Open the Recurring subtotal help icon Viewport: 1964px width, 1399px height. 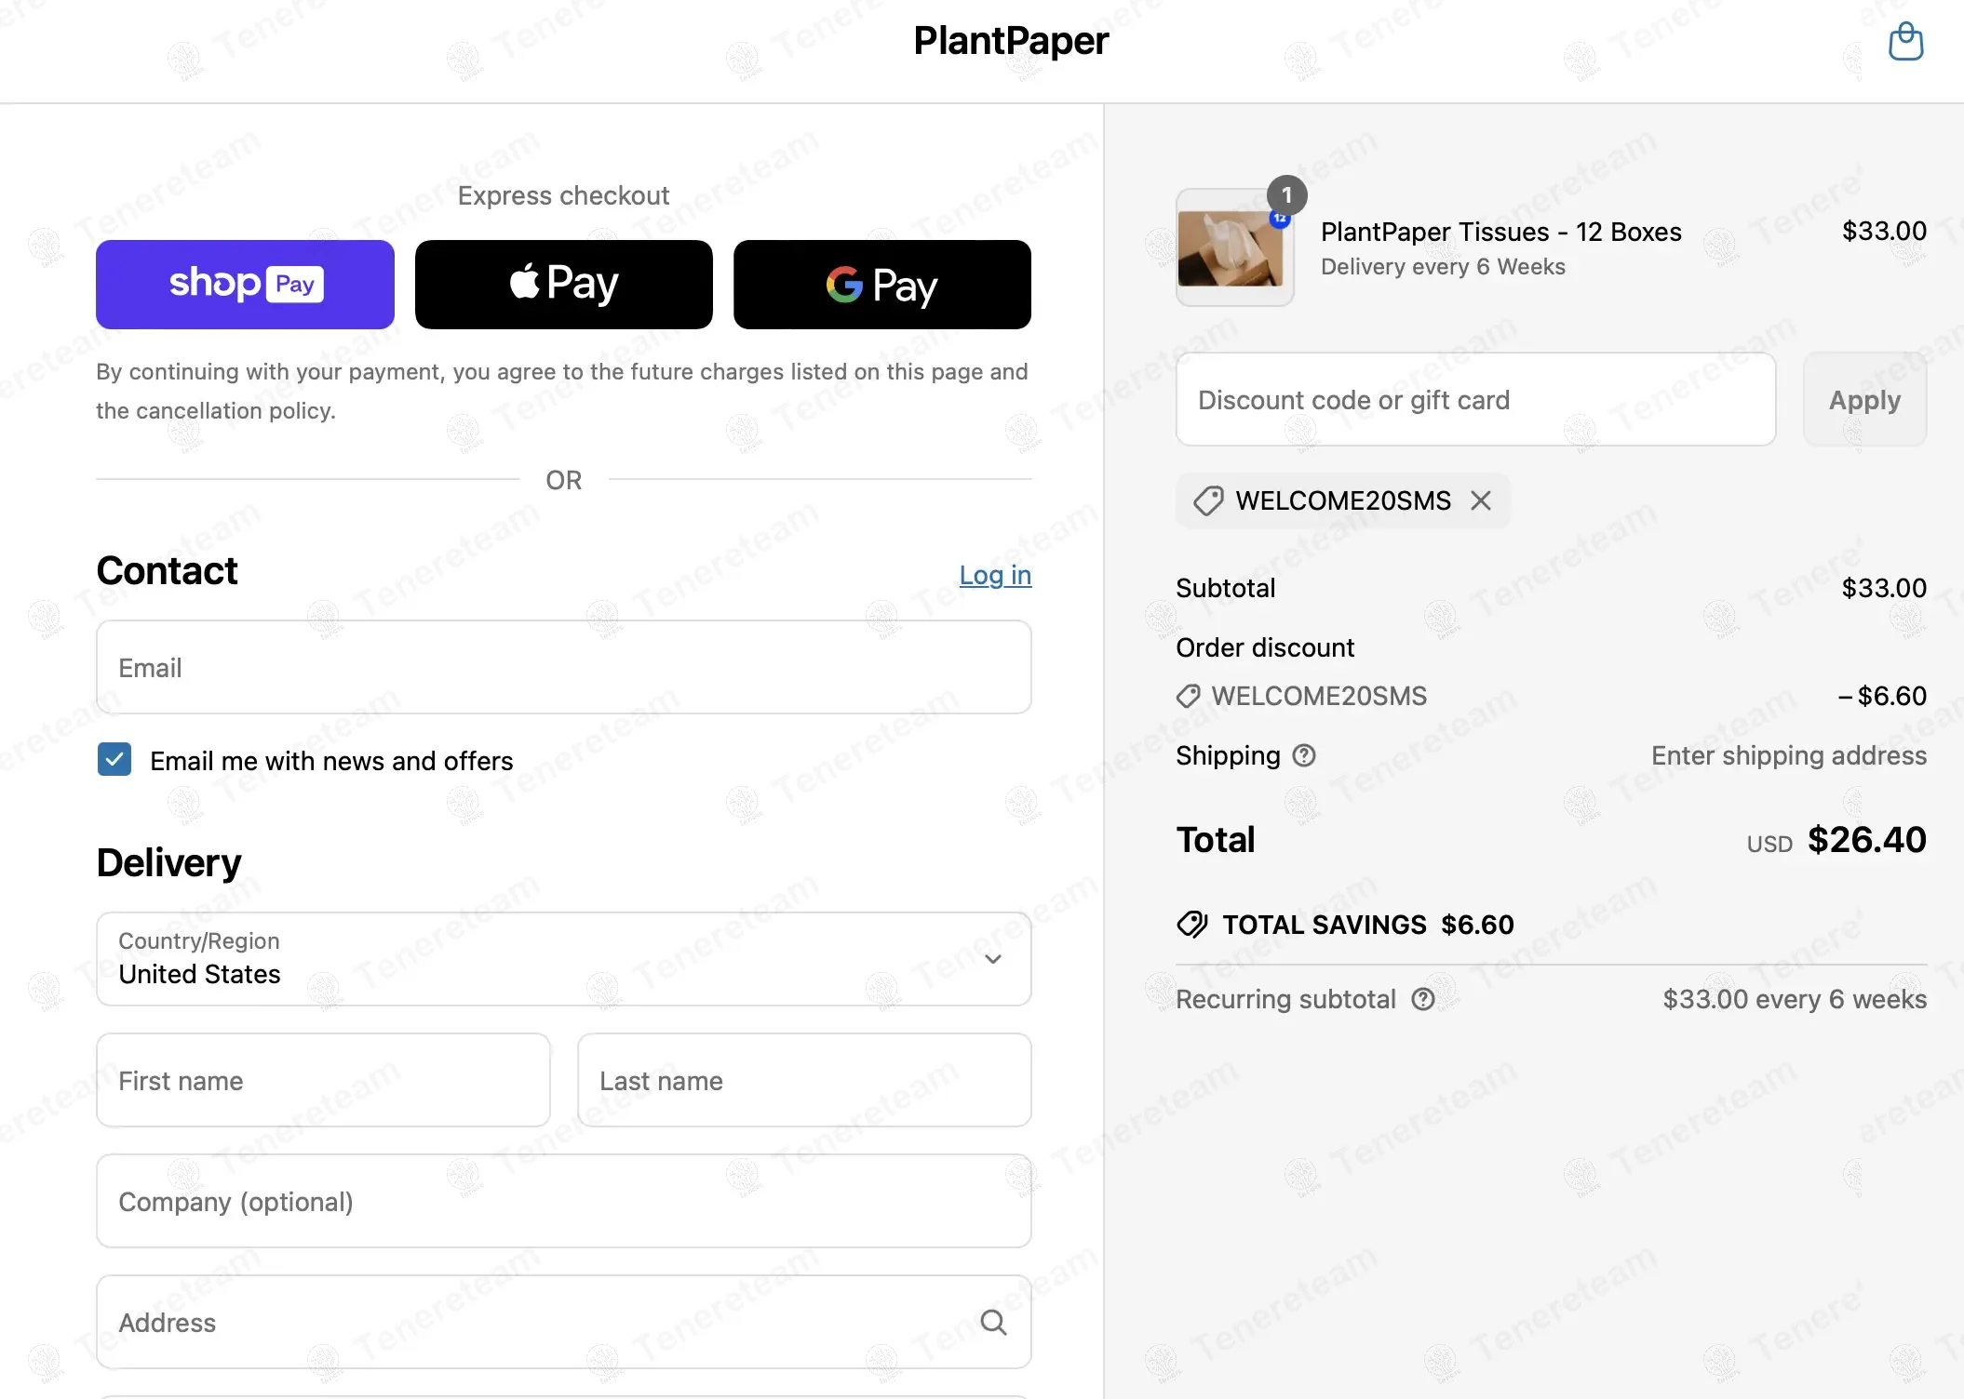point(1422,999)
